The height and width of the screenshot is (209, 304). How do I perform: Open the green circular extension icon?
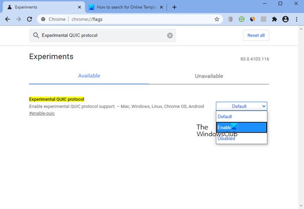click(x=241, y=19)
